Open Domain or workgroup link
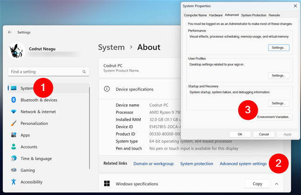This screenshot has height=195, width=301. pos(153,163)
